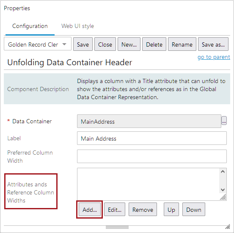Move item with the Up button
234x233 pixels.
tap(171, 210)
